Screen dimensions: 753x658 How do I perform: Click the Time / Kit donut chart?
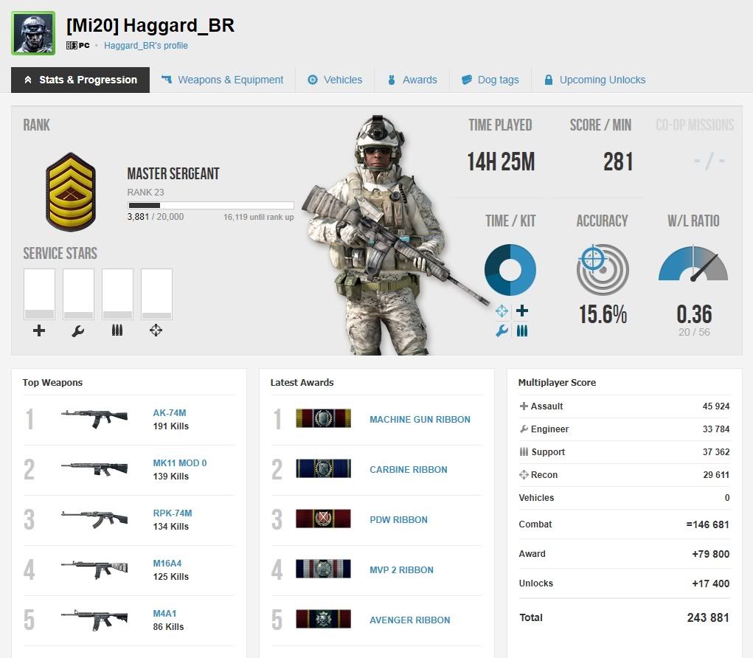click(x=510, y=270)
